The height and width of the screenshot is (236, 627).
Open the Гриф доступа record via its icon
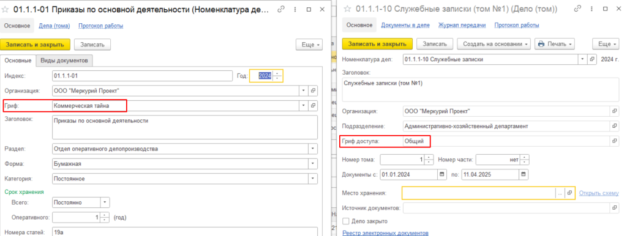click(614, 141)
